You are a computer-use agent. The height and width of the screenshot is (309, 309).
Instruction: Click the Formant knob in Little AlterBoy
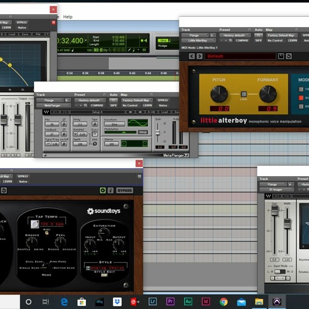coord(268,94)
